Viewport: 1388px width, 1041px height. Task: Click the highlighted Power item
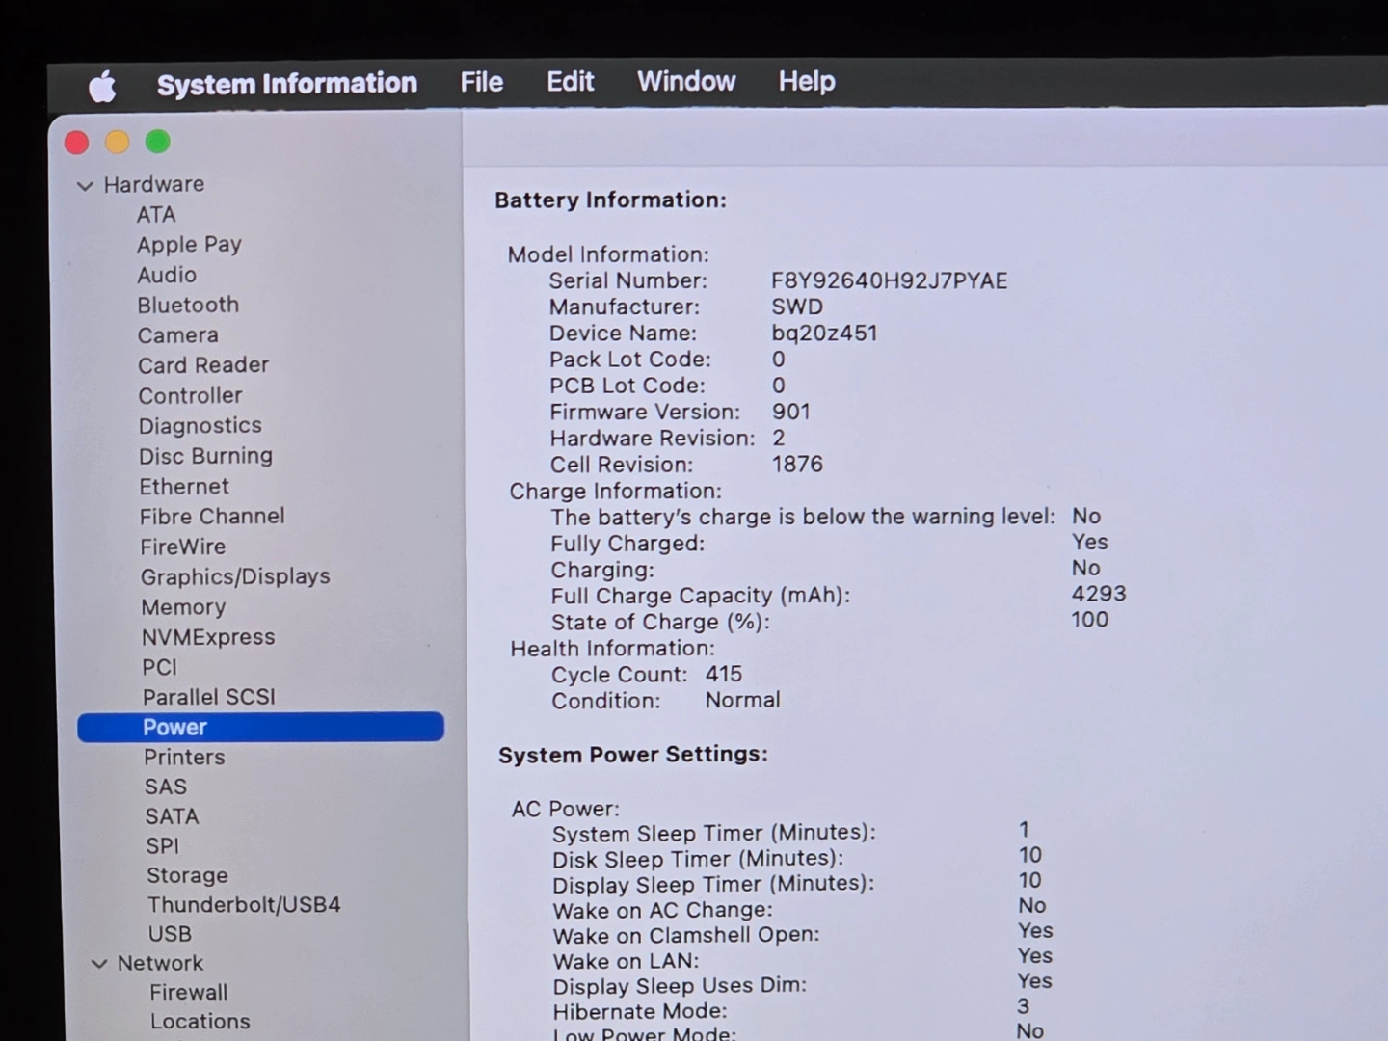260,727
